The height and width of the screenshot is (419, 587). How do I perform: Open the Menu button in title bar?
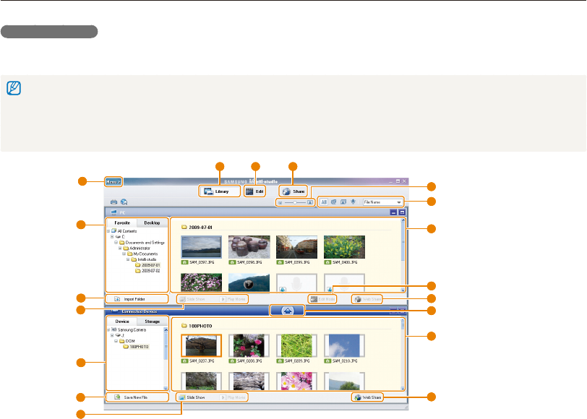(113, 182)
